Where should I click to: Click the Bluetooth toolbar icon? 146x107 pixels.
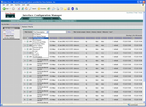click(x=73, y=9)
